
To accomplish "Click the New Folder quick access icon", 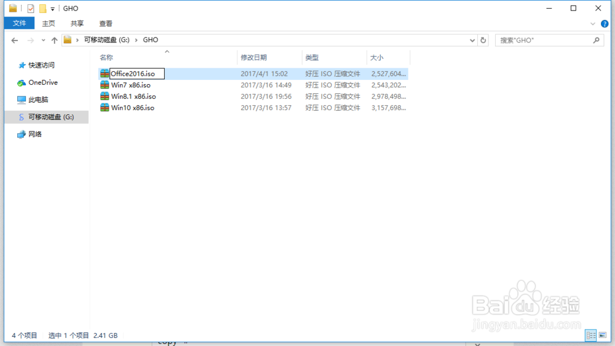I will coord(43,8).
